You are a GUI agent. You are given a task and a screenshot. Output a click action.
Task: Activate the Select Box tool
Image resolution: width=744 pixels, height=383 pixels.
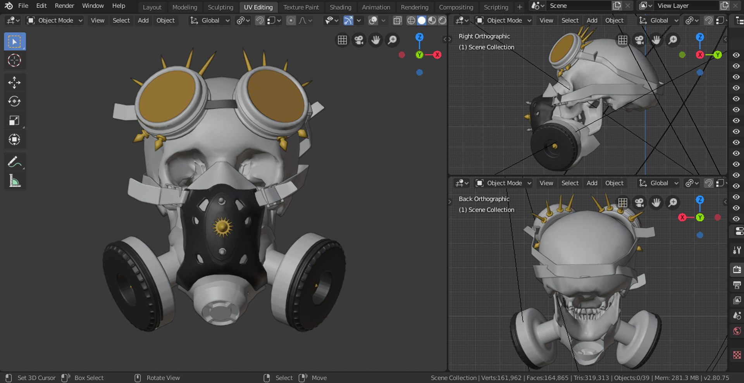(x=15, y=41)
